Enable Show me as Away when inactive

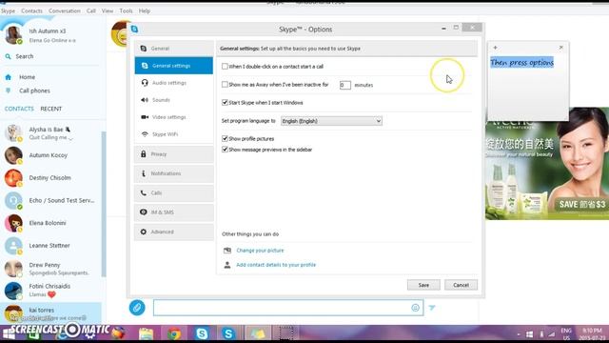tap(225, 85)
